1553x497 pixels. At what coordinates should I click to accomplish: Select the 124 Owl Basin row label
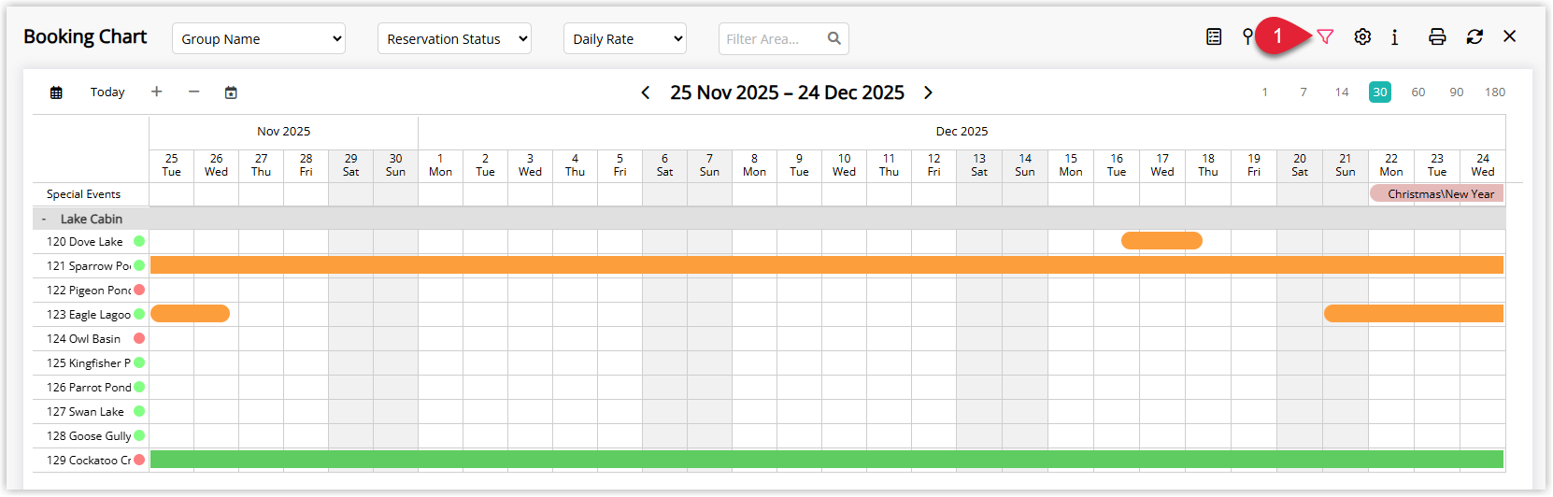click(x=84, y=339)
